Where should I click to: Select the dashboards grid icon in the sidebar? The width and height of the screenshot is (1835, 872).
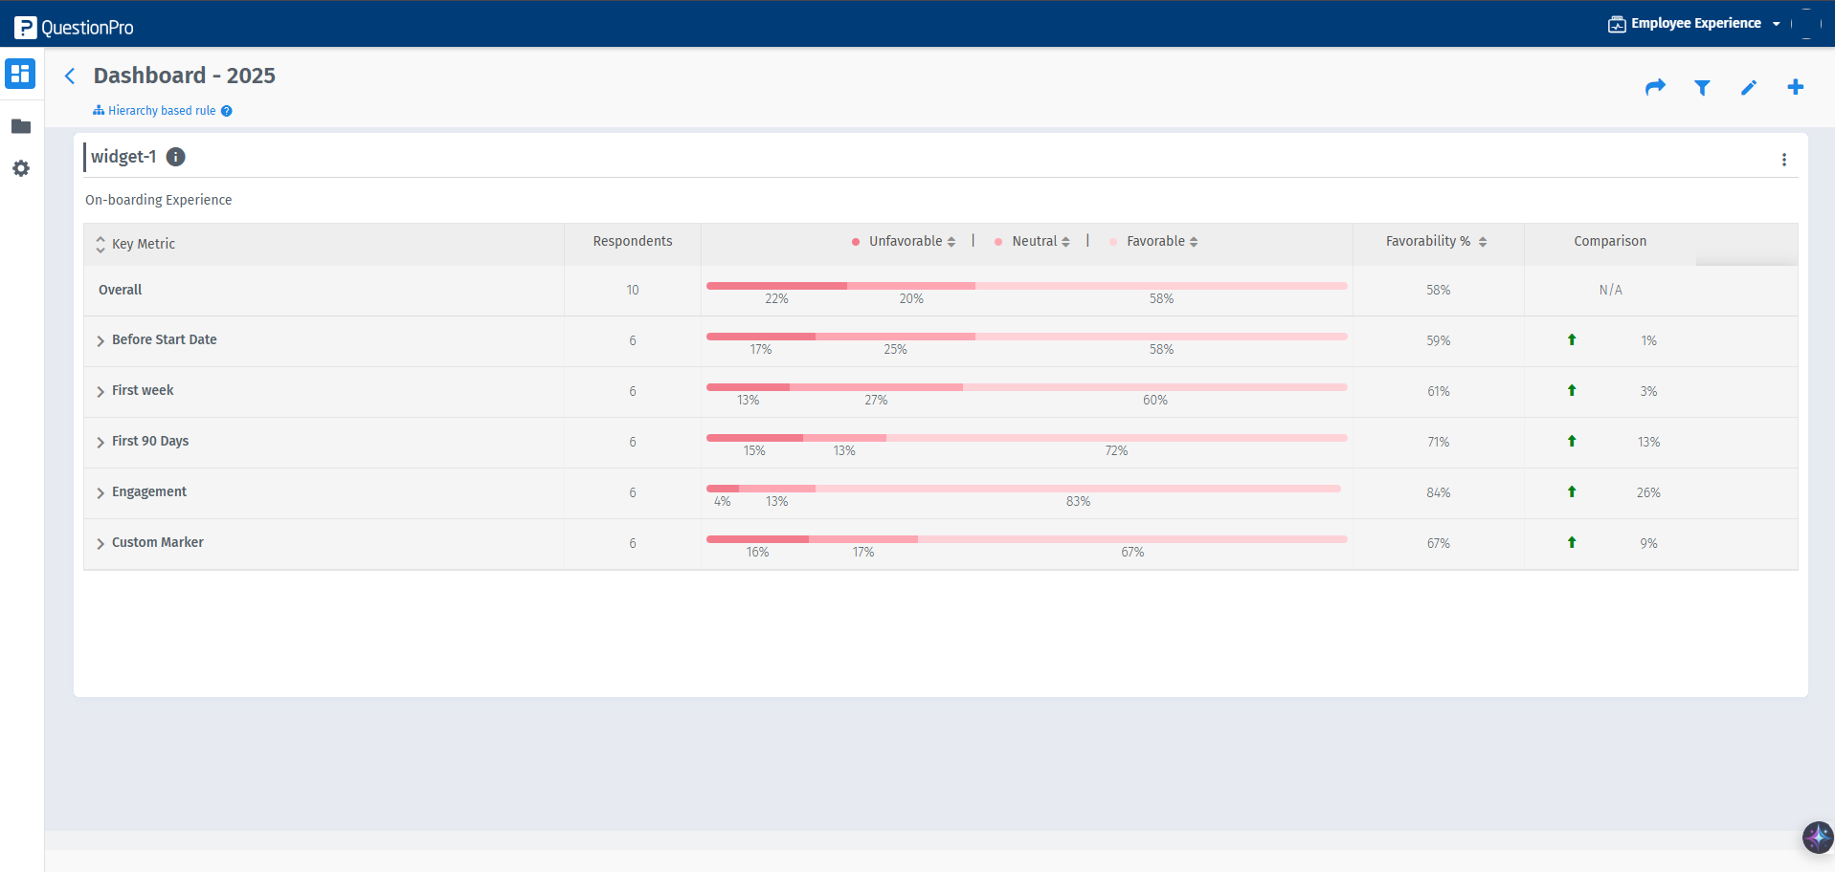click(x=20, y=74)
